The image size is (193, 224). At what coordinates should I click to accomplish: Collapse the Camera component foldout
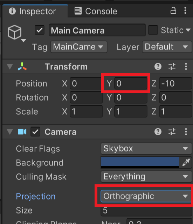pos(10,132)
